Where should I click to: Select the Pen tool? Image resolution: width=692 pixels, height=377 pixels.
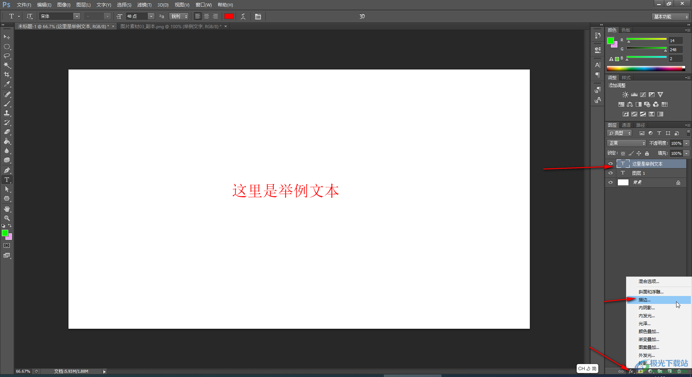[x=7, y=170]
